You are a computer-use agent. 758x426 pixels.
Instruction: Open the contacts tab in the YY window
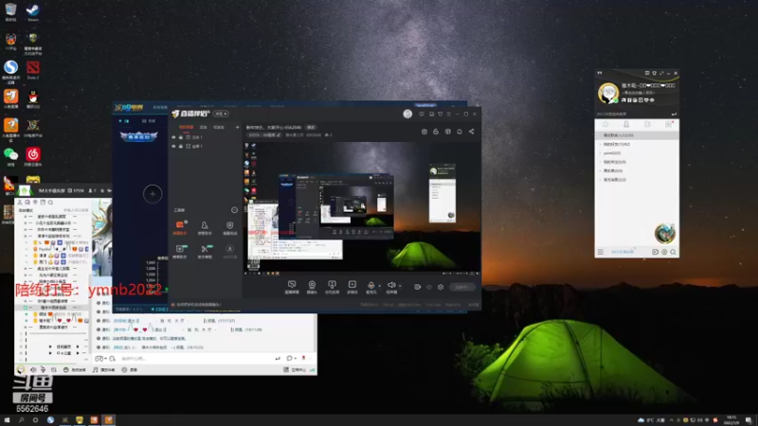(x=626, y=125)
